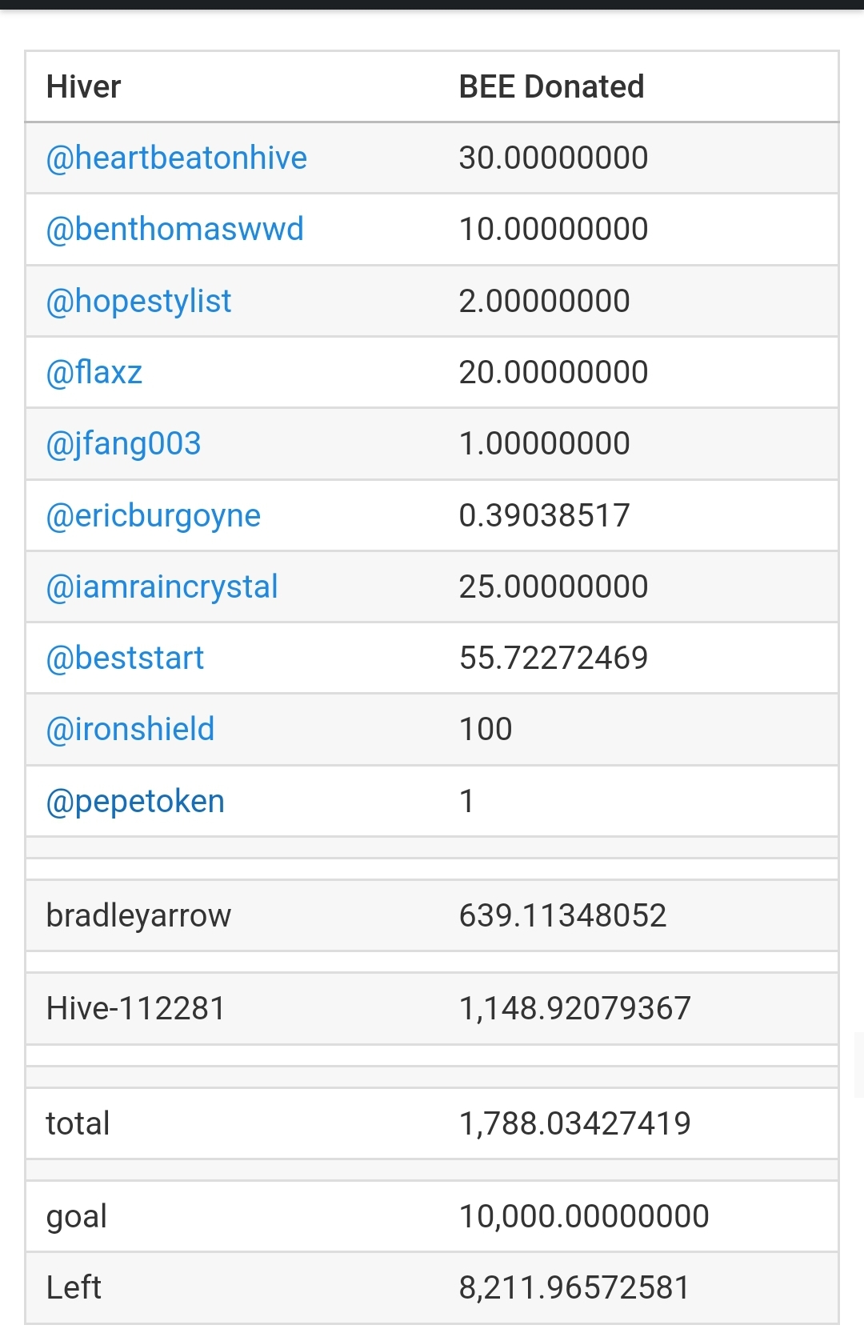Viewport: 864px width, 1329px height.
Task: Tap the Left amount 8,211.96572581
Action: pyautogui.click(x=574, y=1287)
